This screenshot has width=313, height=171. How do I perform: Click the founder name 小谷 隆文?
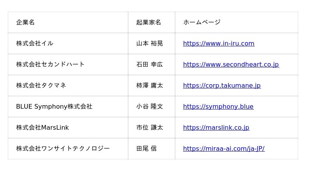[x=149, y=107]
